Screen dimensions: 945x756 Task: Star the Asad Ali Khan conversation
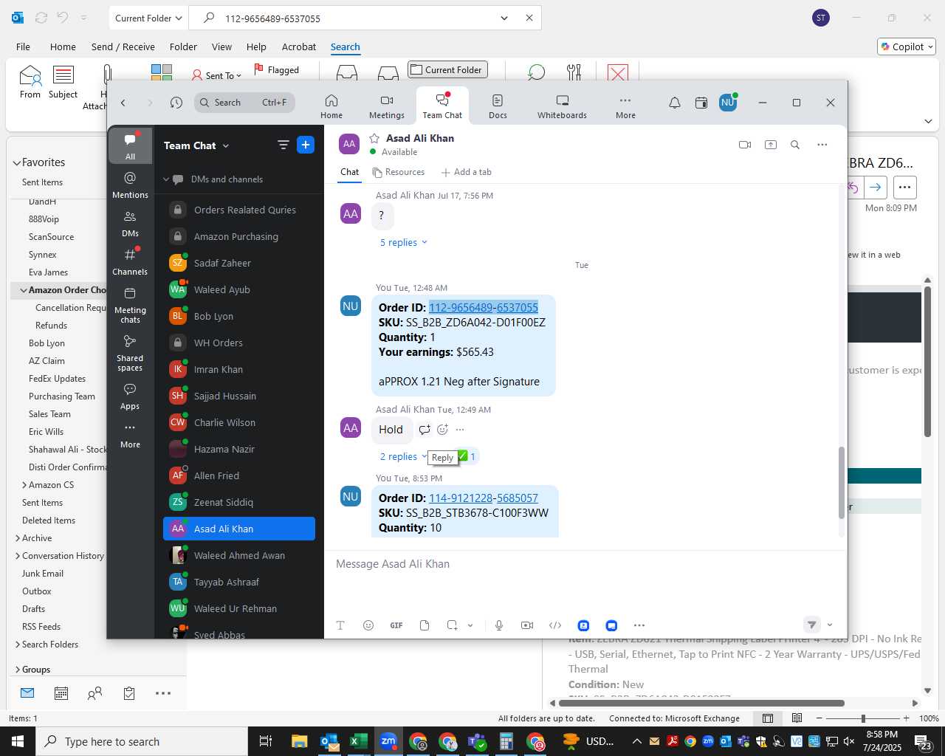pos(374,138)
